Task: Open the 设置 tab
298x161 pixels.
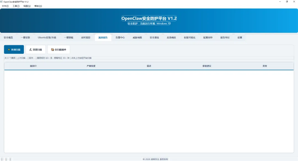Action: pos(240,37)
